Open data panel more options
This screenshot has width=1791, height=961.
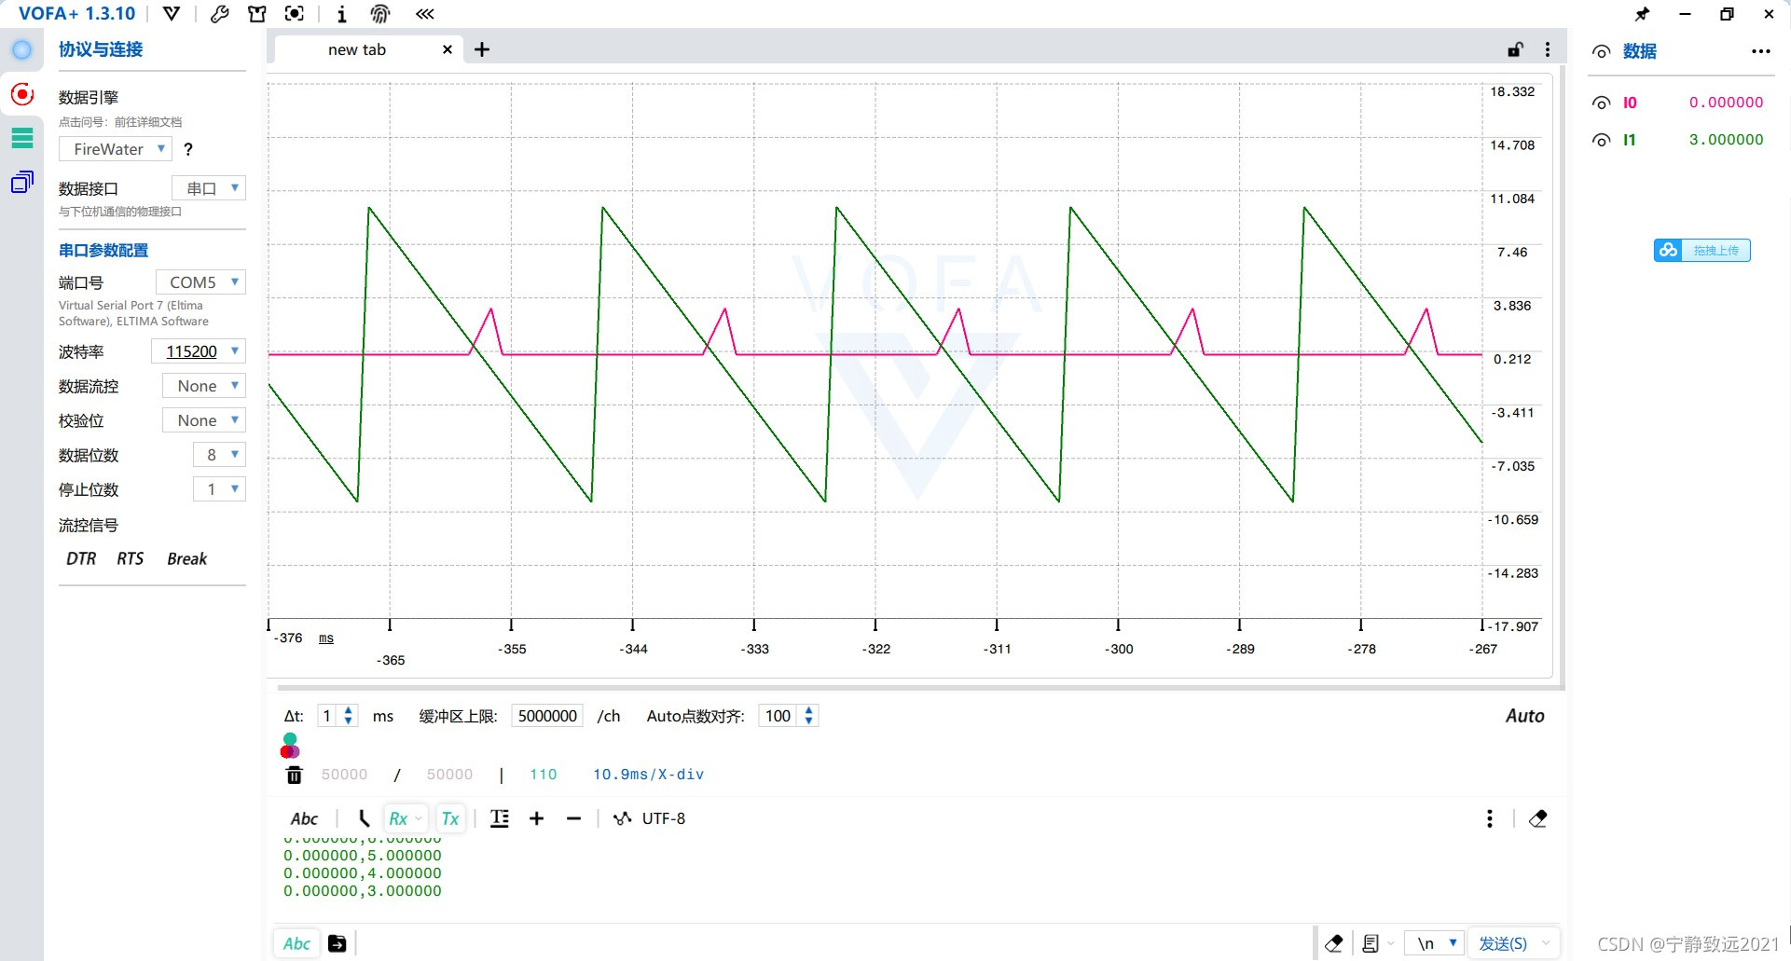(1760, 51)
